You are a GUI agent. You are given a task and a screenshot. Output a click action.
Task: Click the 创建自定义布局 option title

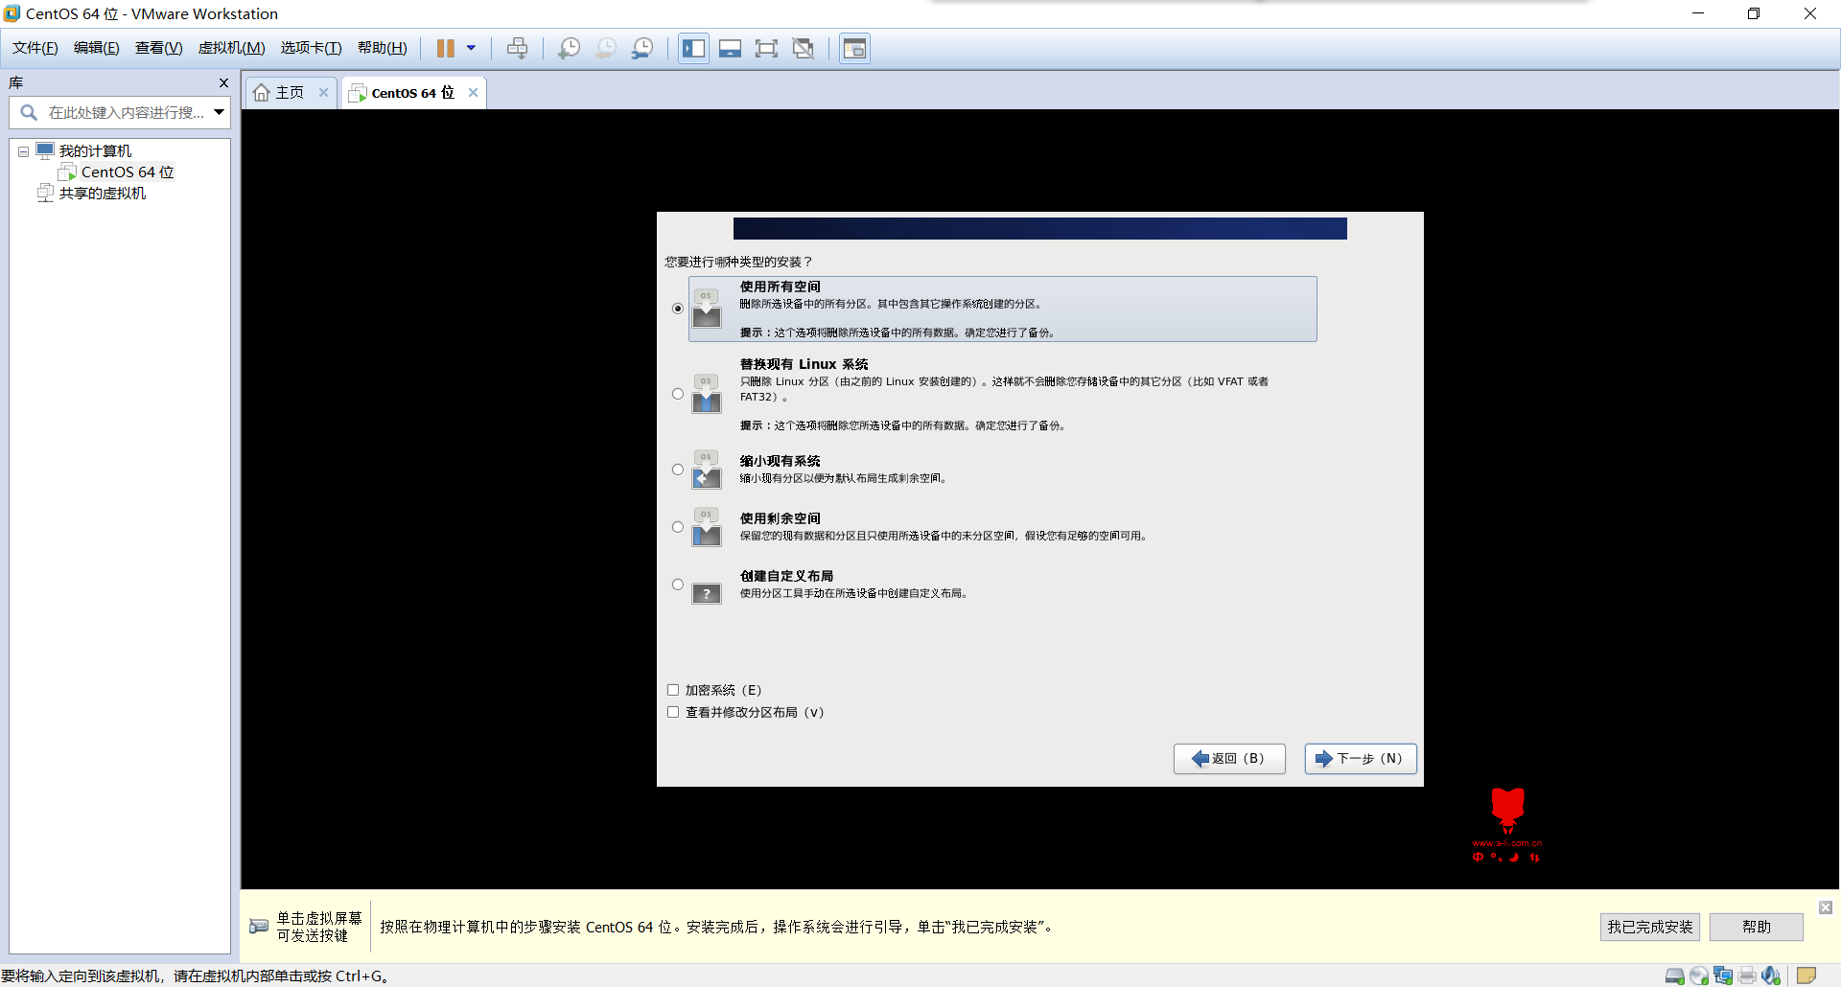coord(786,576)
